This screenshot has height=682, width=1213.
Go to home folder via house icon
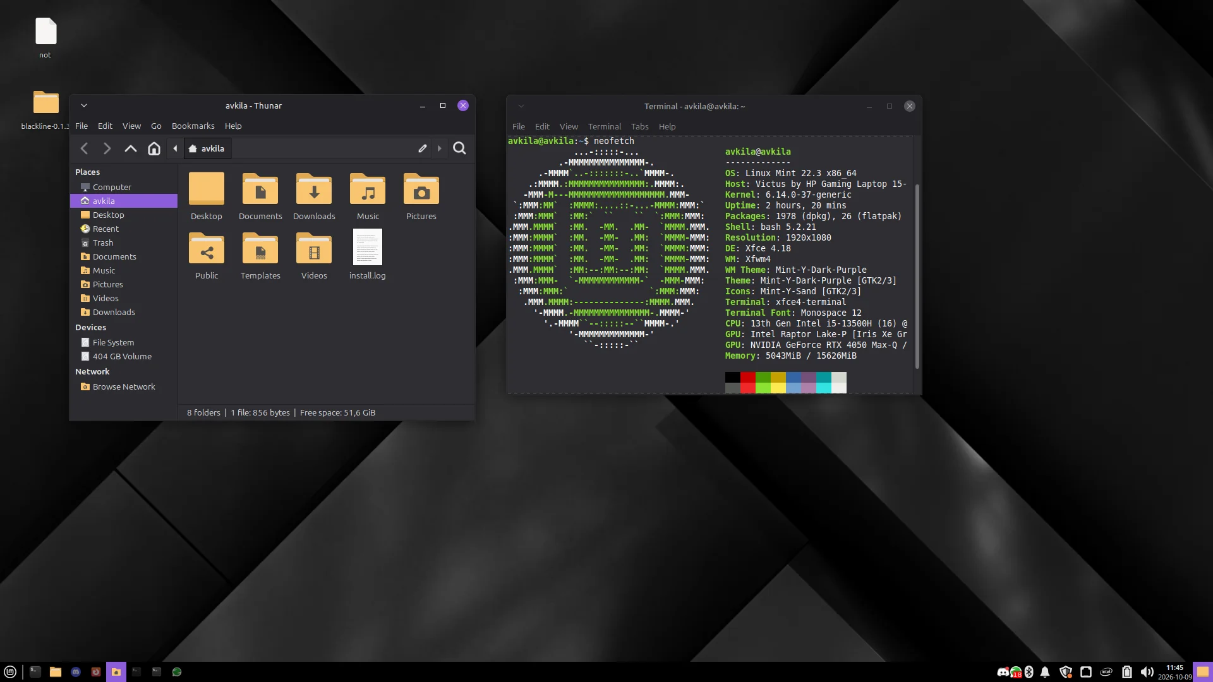[x=154, y=148]
